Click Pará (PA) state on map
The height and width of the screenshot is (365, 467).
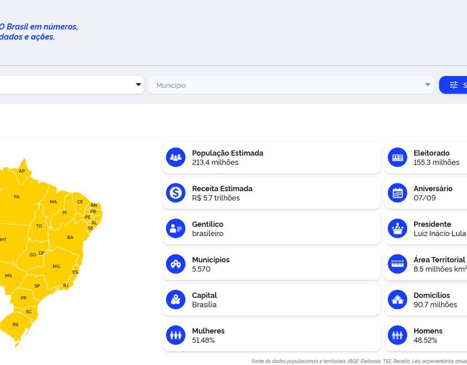click(x=16, y=197)
